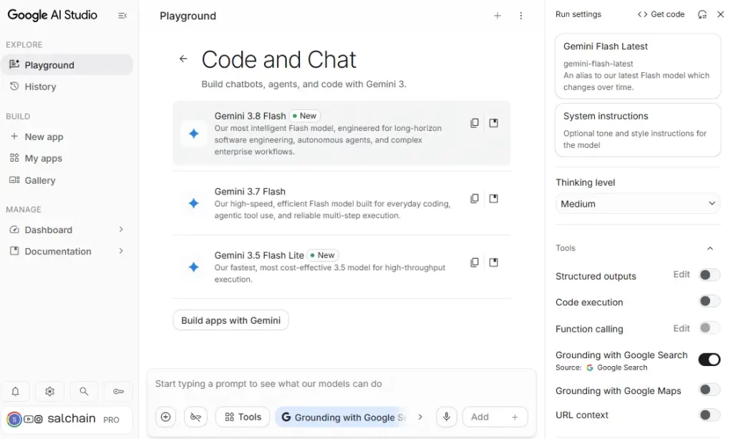Collapse the Tools section chevron

click(710, 248)
